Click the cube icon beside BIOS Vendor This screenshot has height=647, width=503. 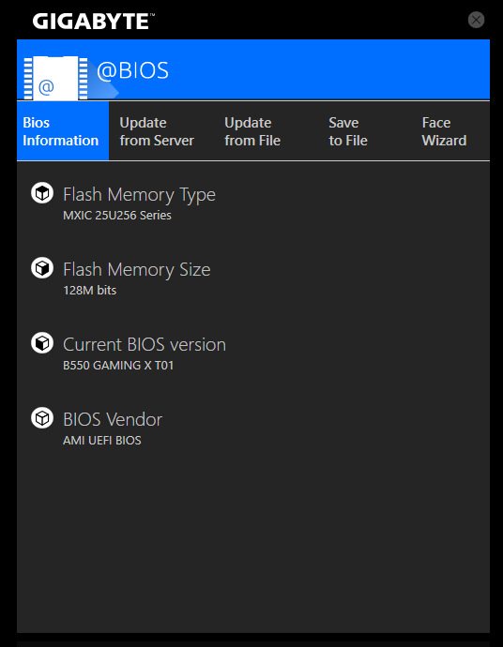coord(42,418)
